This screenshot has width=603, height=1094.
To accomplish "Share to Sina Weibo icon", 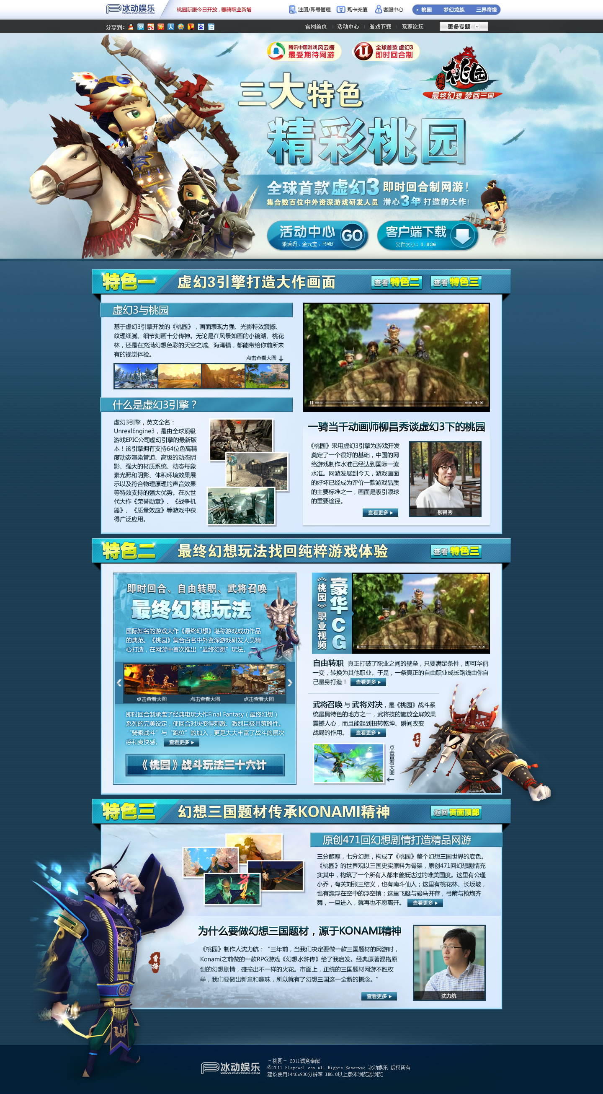I will tap(151, 27).
